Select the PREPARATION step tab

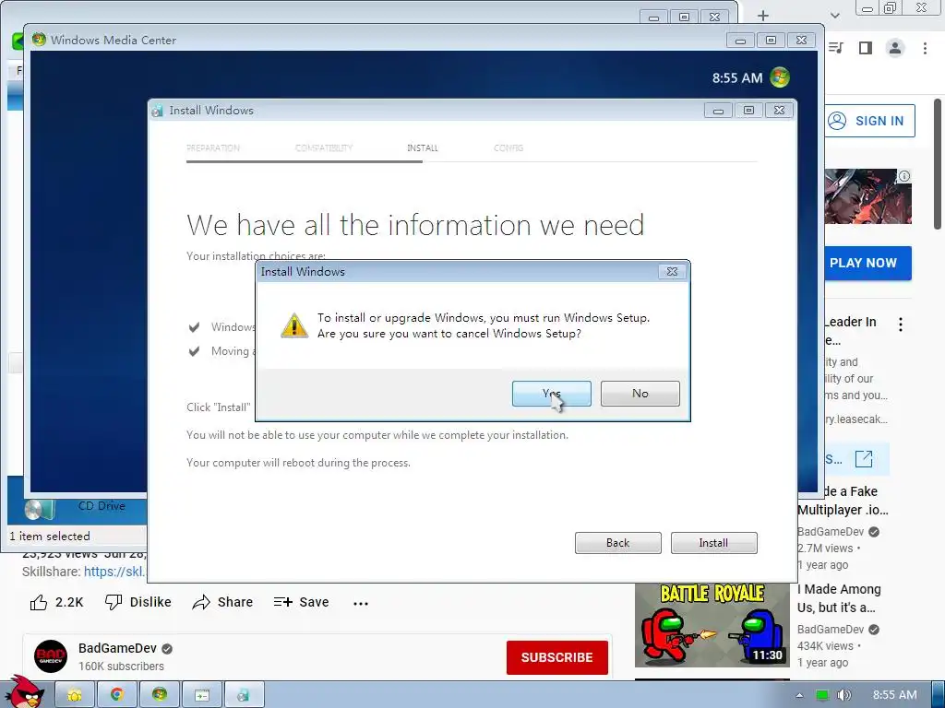pos(213,147)
